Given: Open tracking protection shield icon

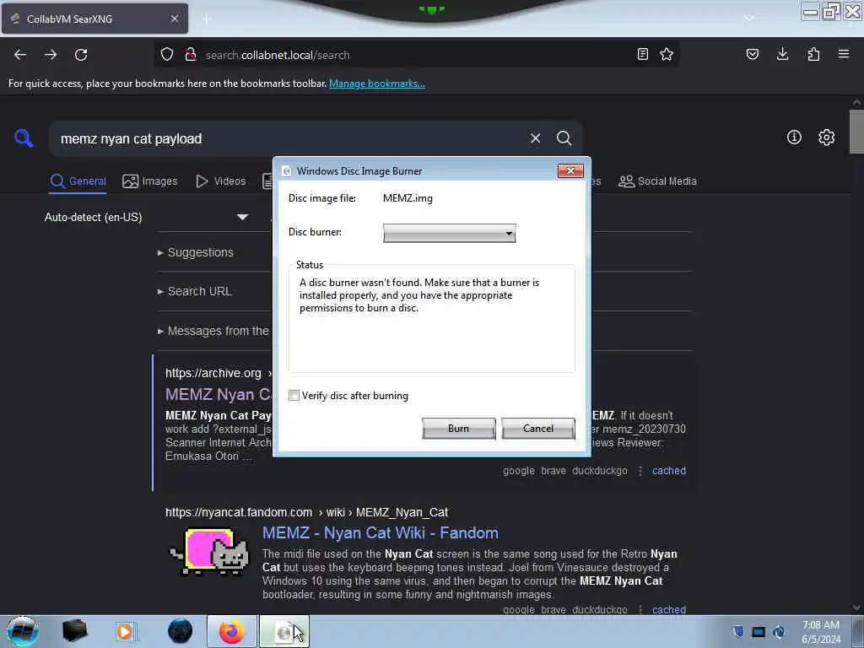Looking at the screenshot, I should point(167,55).
